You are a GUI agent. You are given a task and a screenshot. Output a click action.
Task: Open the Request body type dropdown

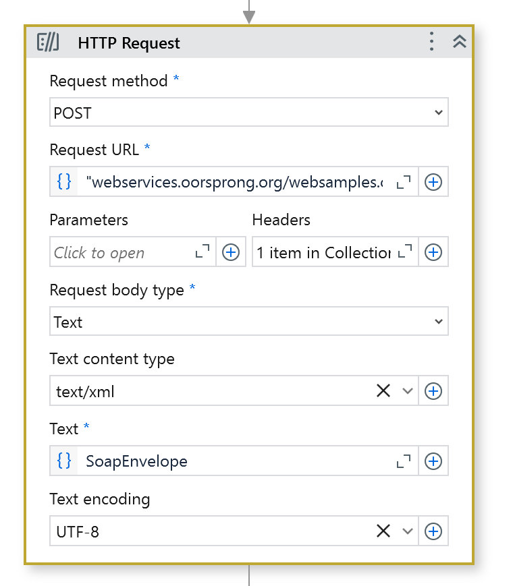[248, 322]
